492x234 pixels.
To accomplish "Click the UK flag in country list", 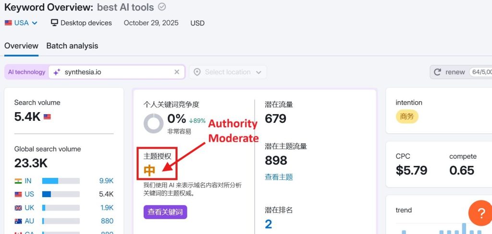I will [18, 208].
